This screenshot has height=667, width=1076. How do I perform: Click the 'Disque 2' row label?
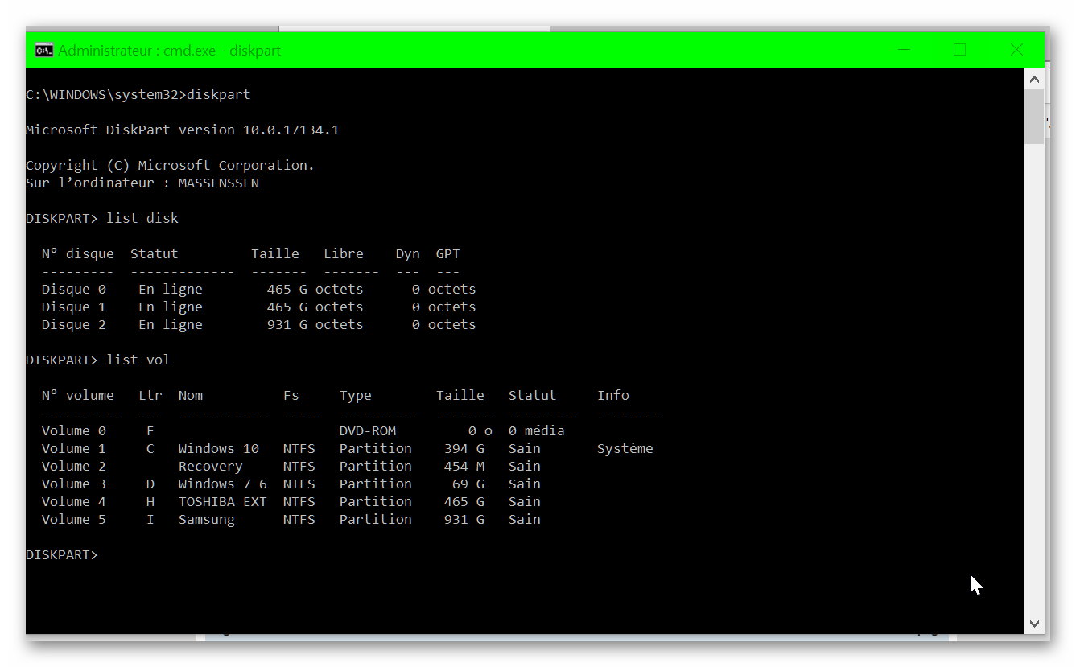point(74,325)
